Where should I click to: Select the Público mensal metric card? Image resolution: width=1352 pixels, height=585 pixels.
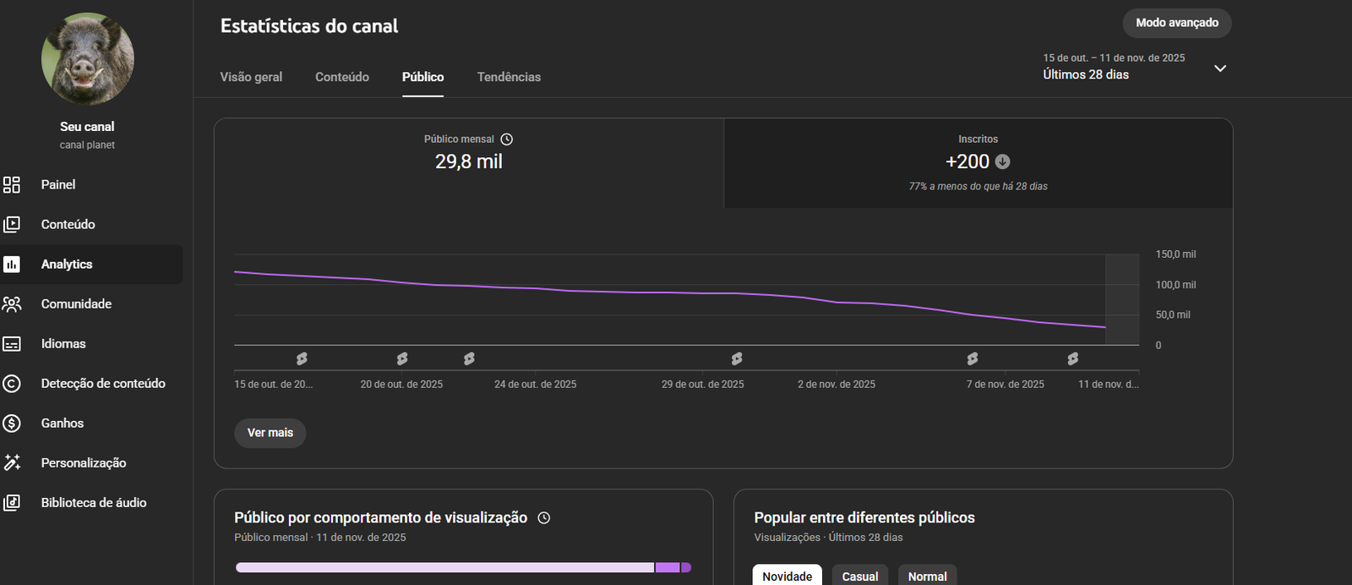pyautogui.click(x=469, y=163)
